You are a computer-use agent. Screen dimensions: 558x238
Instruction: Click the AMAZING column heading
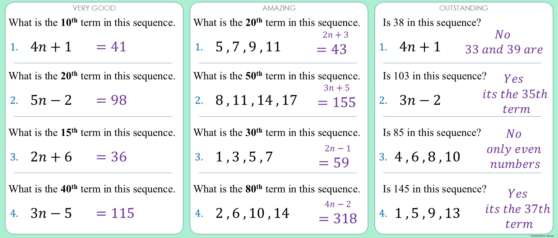point(279,8)
